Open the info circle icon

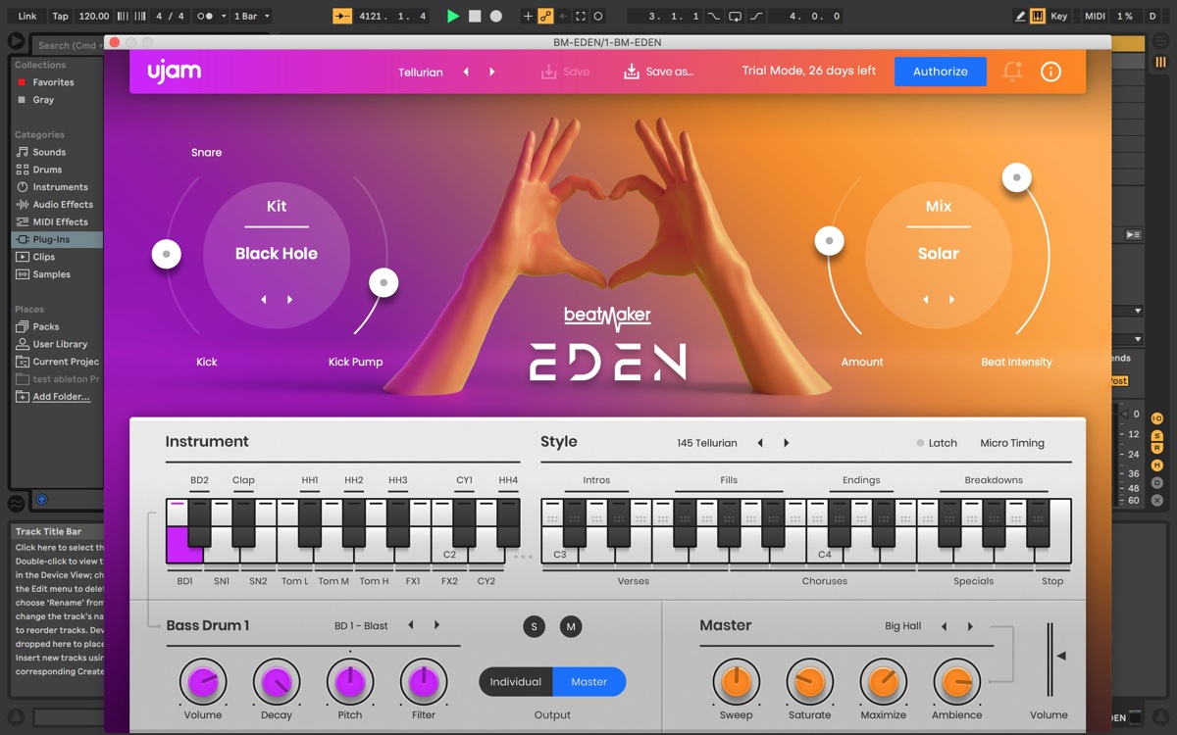point(1050,72)
